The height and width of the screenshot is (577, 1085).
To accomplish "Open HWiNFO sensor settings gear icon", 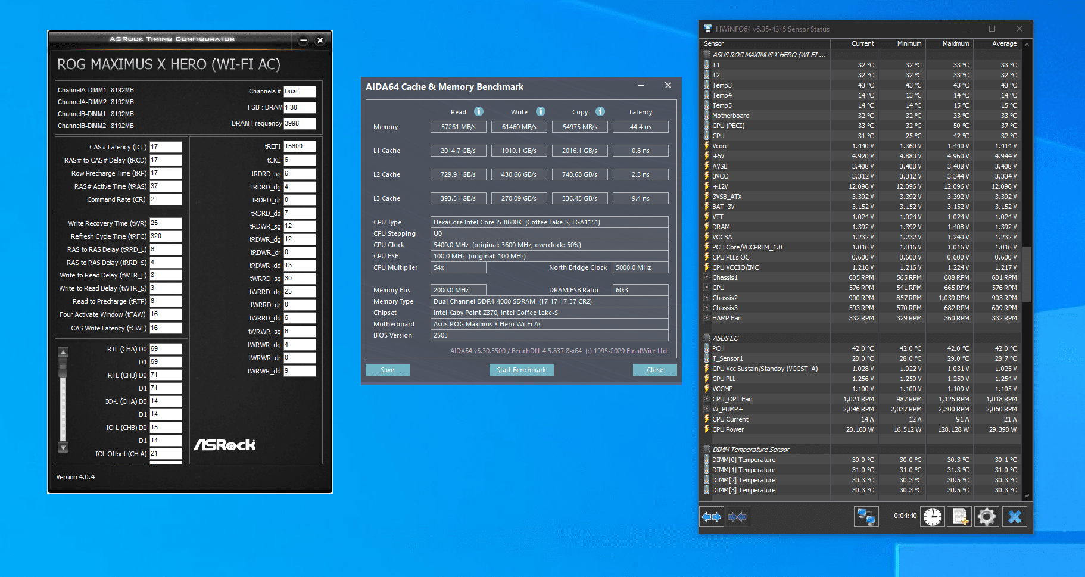I will coord(987,517).
